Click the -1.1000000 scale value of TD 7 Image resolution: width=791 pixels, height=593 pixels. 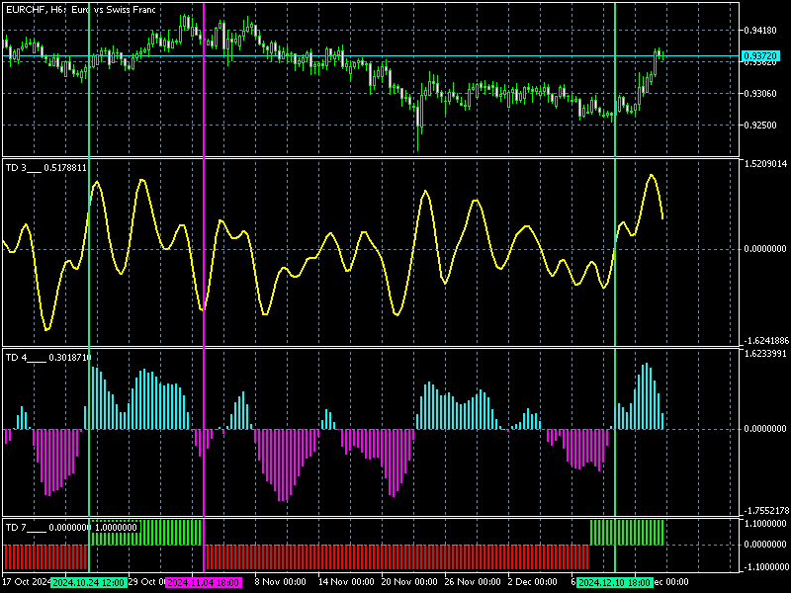765,566
